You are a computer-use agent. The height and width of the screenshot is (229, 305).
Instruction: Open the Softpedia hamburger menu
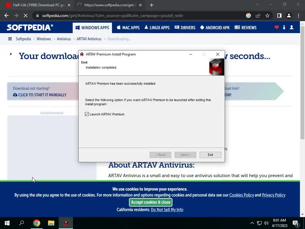(x=10, y=39)
